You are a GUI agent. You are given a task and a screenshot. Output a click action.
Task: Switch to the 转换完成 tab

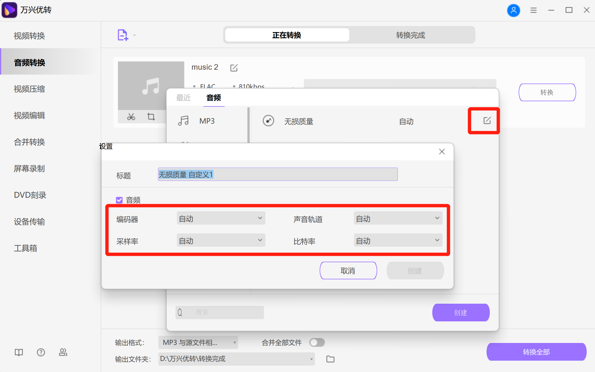point(410,35)
